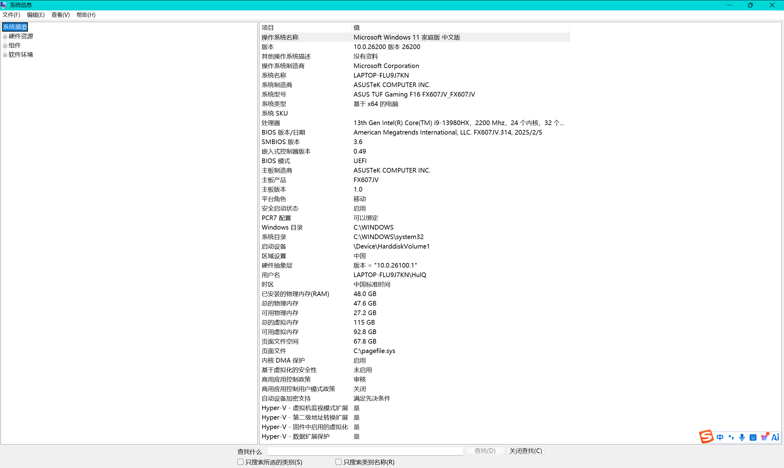Select the 可用物理内存 row
Screen dimensions: 784x468
click(x=415, y=313)
